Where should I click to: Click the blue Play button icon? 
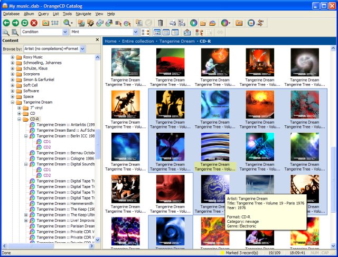tap(193, 23)
